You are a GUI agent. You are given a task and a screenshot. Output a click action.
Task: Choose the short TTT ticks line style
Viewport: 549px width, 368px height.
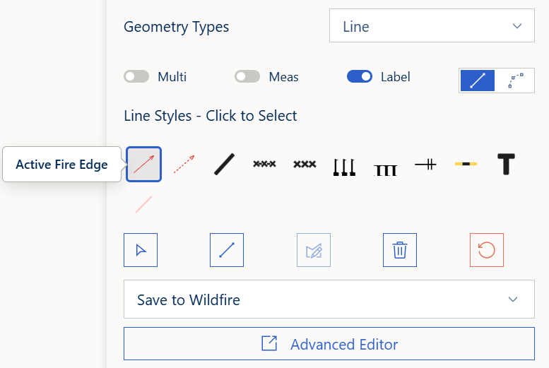tap(386, 170)
